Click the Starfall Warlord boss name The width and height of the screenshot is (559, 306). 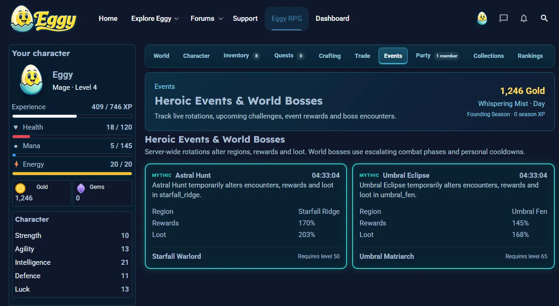click(x=177, y=256)
